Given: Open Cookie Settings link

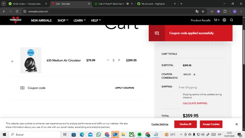Looking at the screenshot, I should 159,124.
